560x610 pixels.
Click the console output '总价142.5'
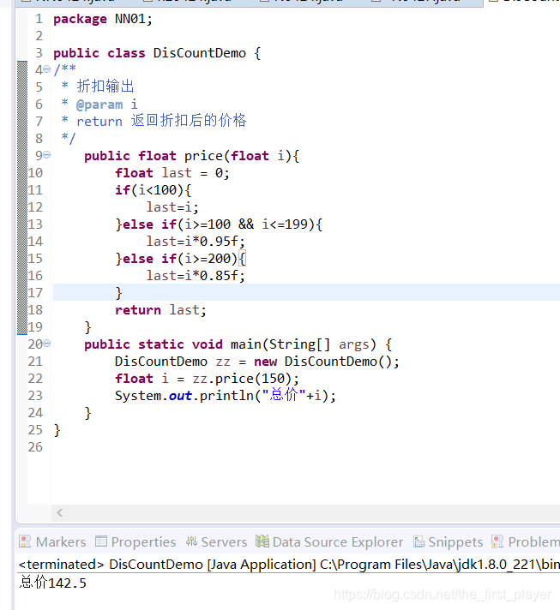[x=52, y=583]
